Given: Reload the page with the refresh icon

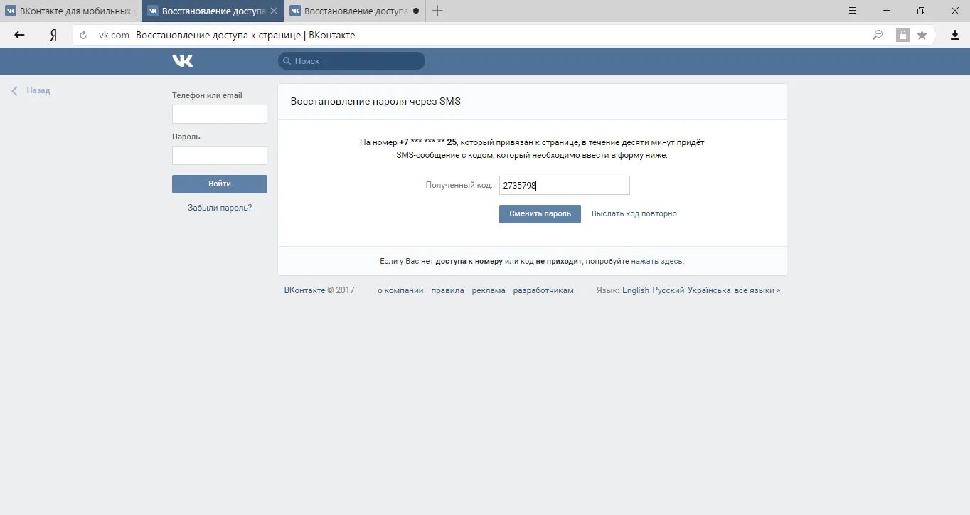Looking at the screenshot, I should coord(83,35).
